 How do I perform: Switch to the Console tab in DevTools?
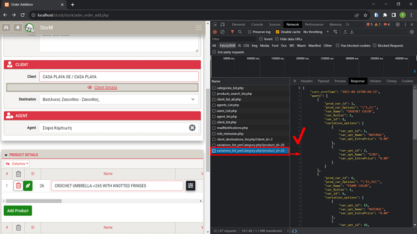click(257, 24)
